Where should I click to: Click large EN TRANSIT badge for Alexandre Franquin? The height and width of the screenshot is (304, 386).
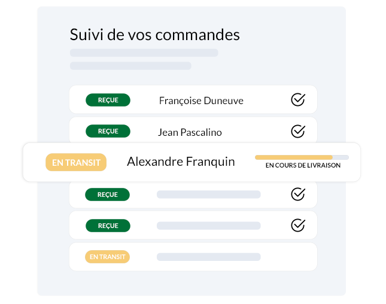(76, 162)
